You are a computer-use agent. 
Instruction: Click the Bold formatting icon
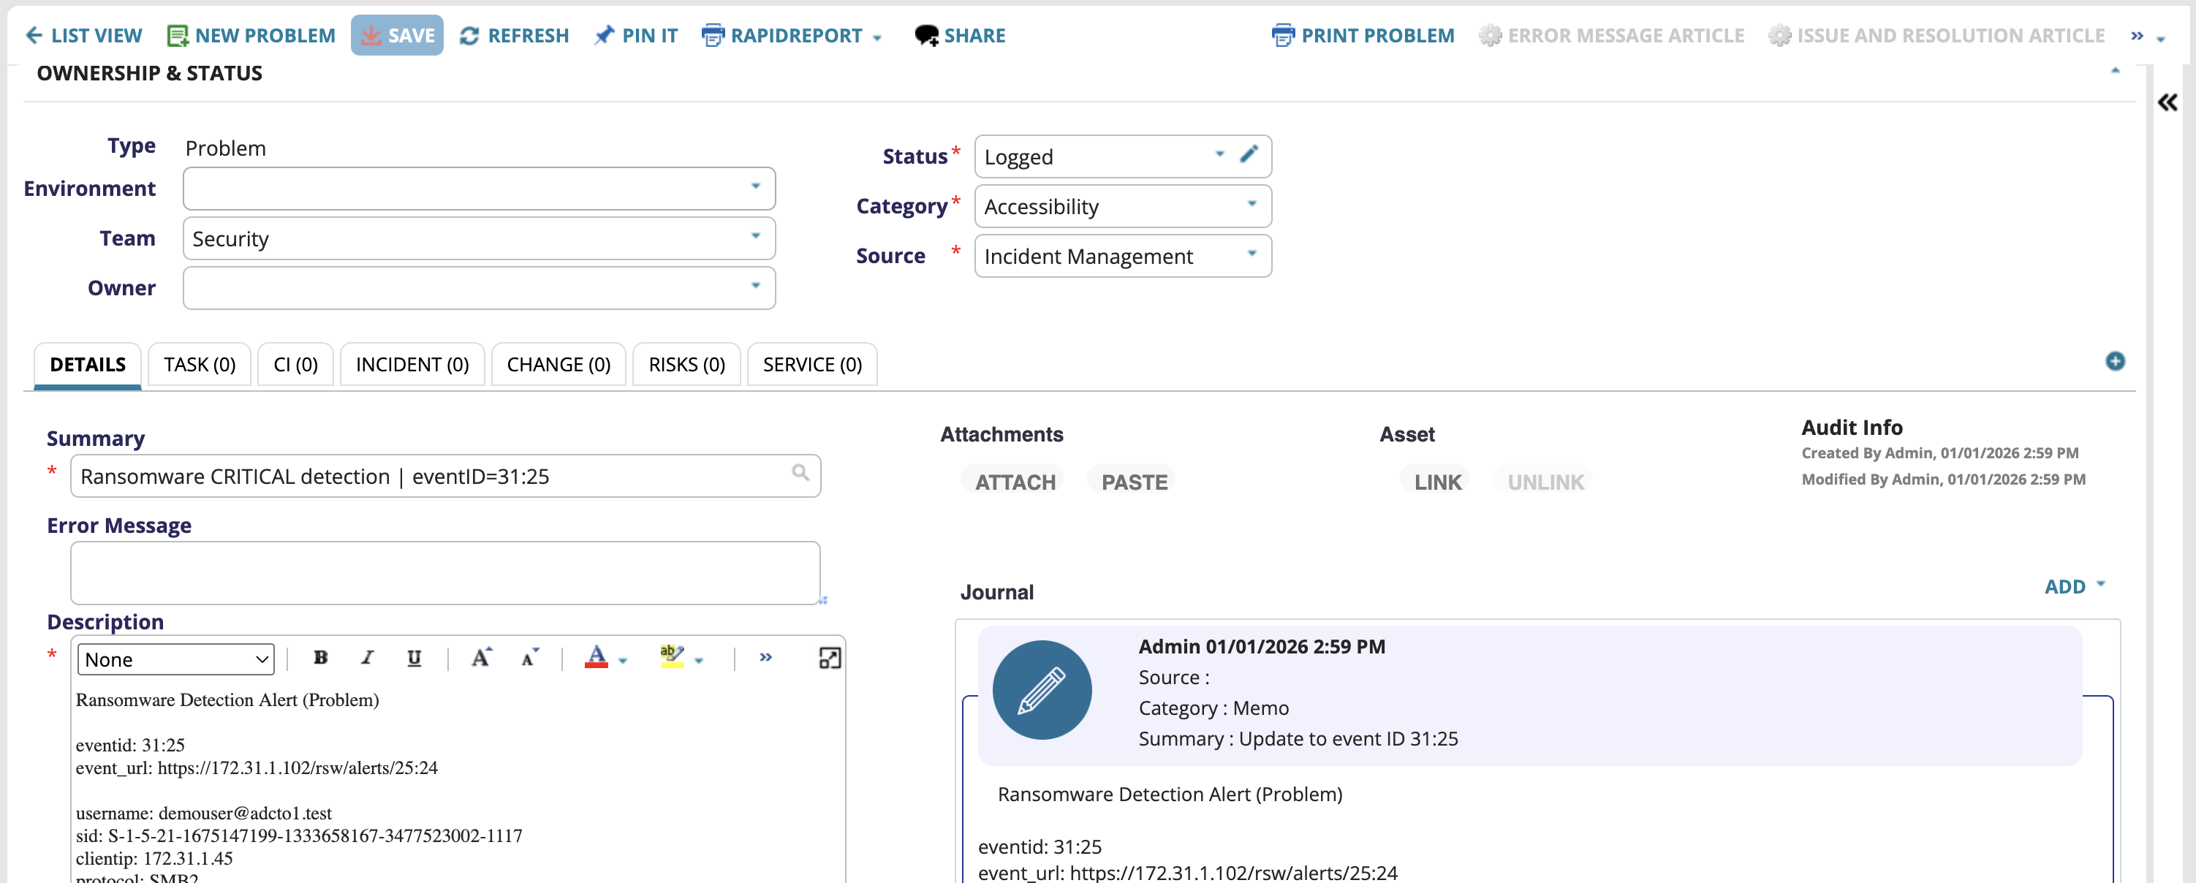320,658
